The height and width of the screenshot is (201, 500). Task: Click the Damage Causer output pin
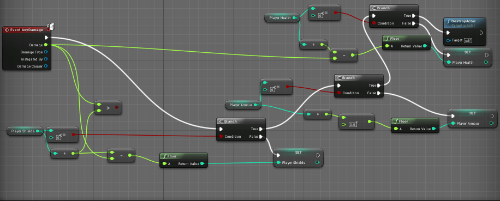click(x=46, y=66)
